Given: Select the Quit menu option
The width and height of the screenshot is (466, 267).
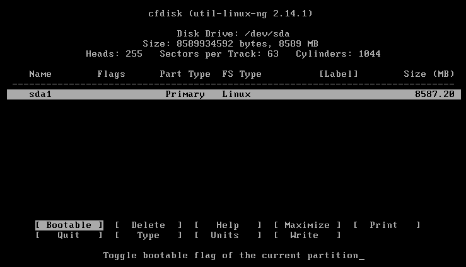Looking at the screenshot, I should point(69,236).
